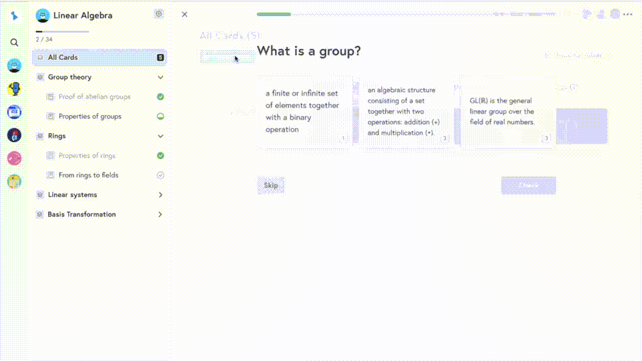Click the From rings to fields page icon

[50, 175]
